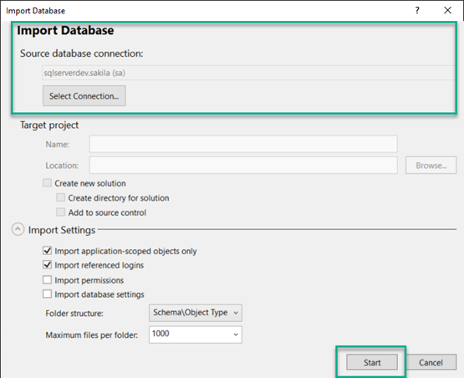Click the help question mark icon

(417, 11)
